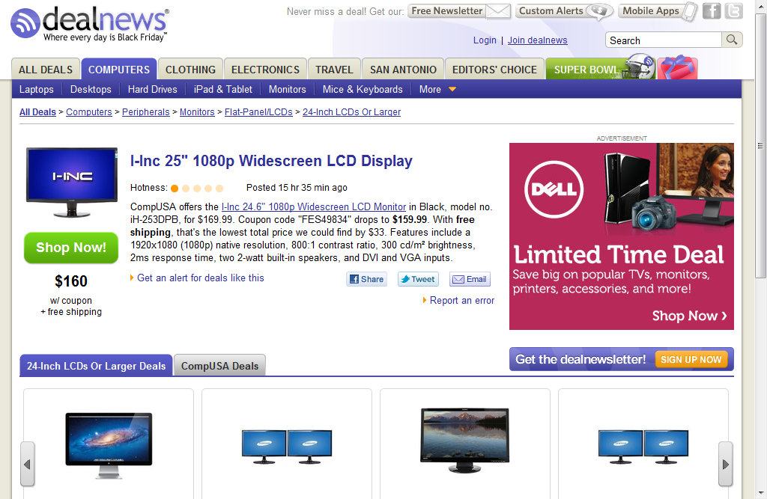767x499 pixels.
Task: Click the Facebook icon in the header
Action: click(x=712, y=11)
